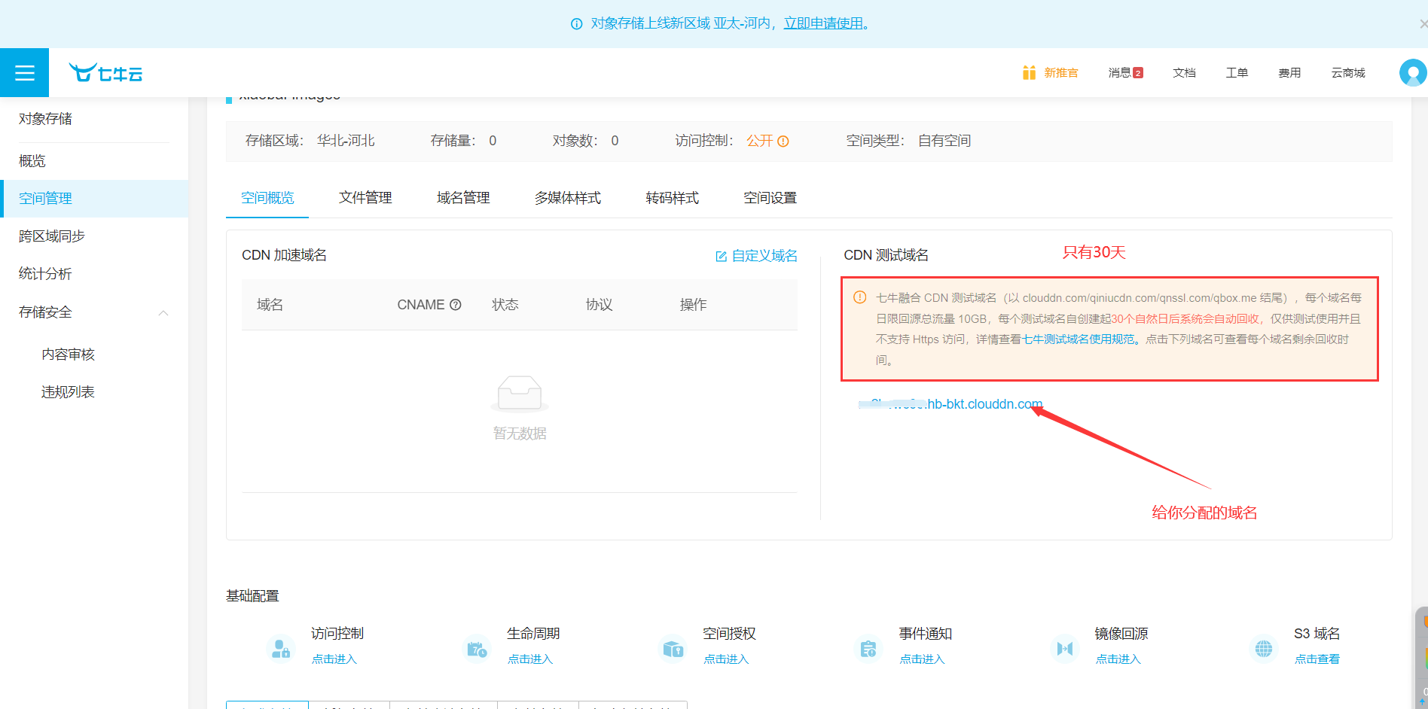This screenshot has width=1428, height=709.
Task: Open the 多媒体样式 tab
Action: (x=568, y=198)
